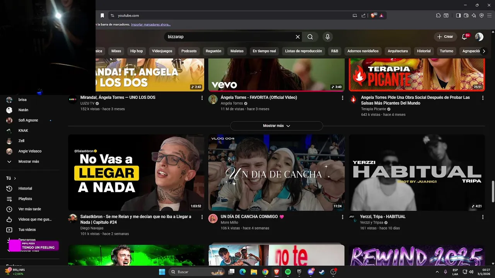
Task: Open the Yerzzi HABITUAL thumbnail
Action: [417, 173]
